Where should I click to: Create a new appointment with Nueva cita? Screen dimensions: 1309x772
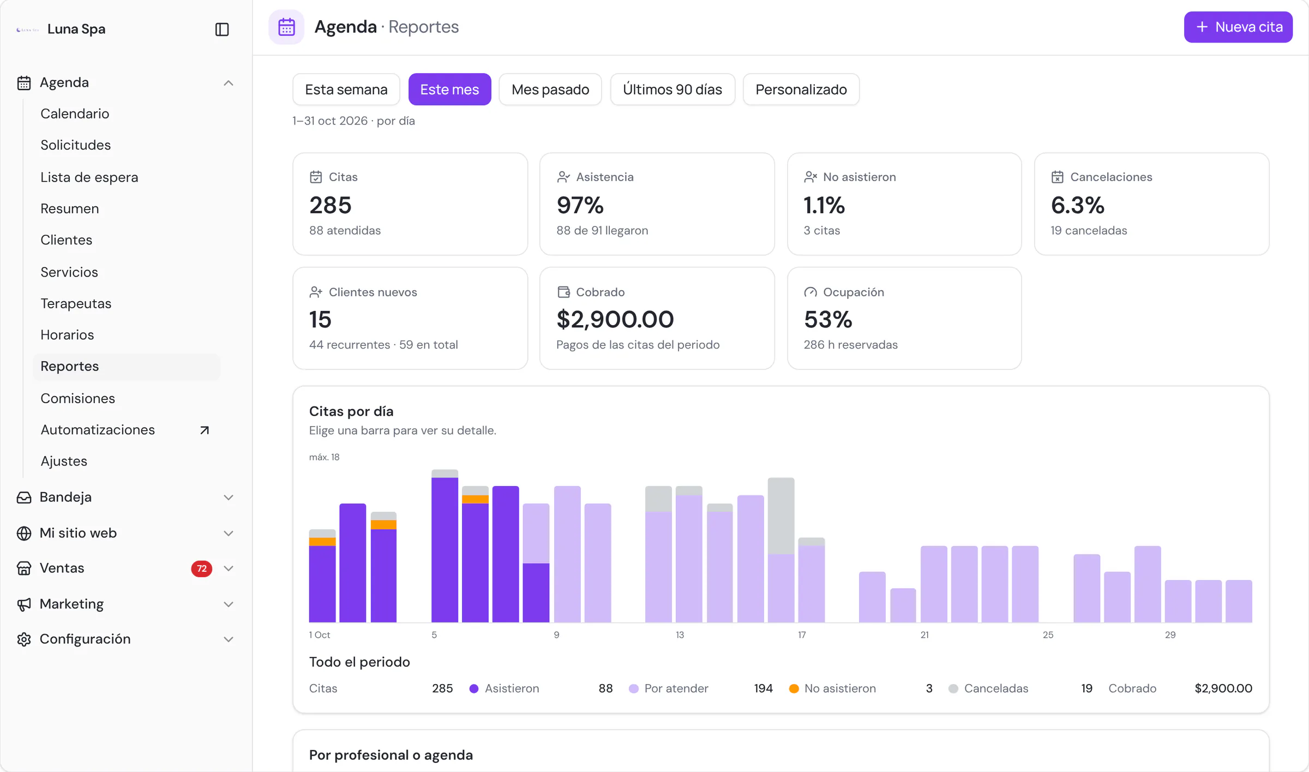(x=1238, y=27)
